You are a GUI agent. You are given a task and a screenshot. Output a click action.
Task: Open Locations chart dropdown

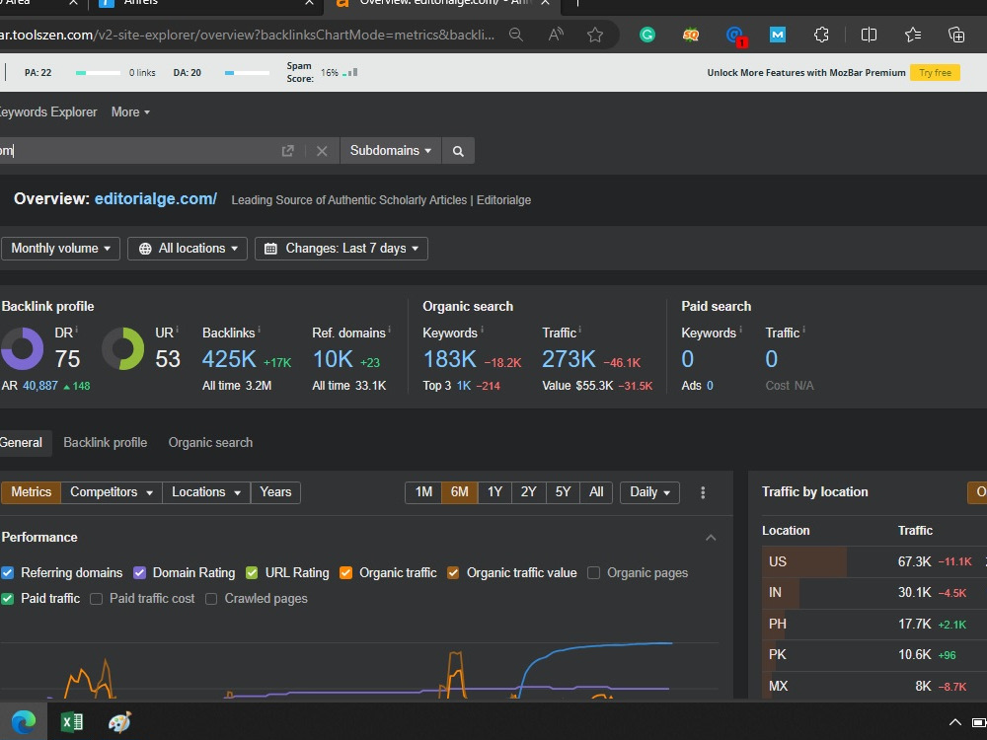[x=206, y=492]
